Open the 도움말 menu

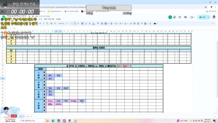click(58, 19)
